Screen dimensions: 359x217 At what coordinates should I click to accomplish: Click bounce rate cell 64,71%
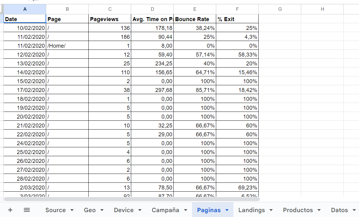click(195, 72)
